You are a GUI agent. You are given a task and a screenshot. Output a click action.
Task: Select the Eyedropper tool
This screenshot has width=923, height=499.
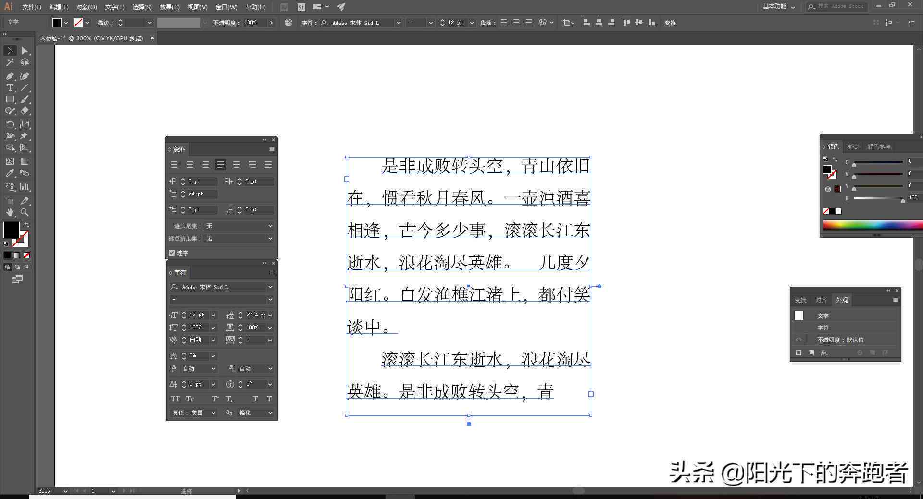[10, 173]
